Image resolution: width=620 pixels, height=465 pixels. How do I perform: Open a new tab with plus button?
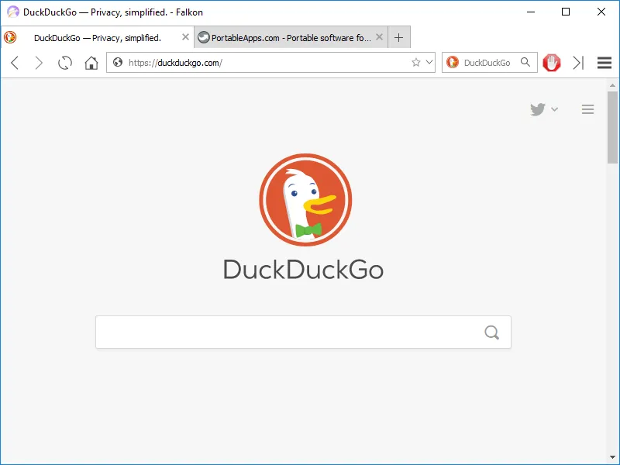(x=398, y=38)
